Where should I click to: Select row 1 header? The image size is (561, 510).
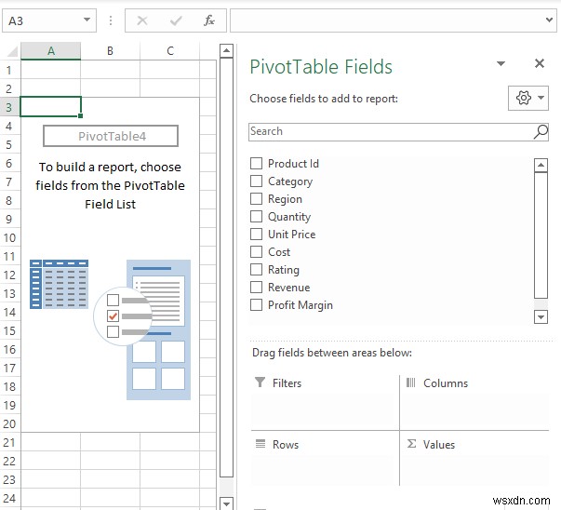tap(9, 70)
